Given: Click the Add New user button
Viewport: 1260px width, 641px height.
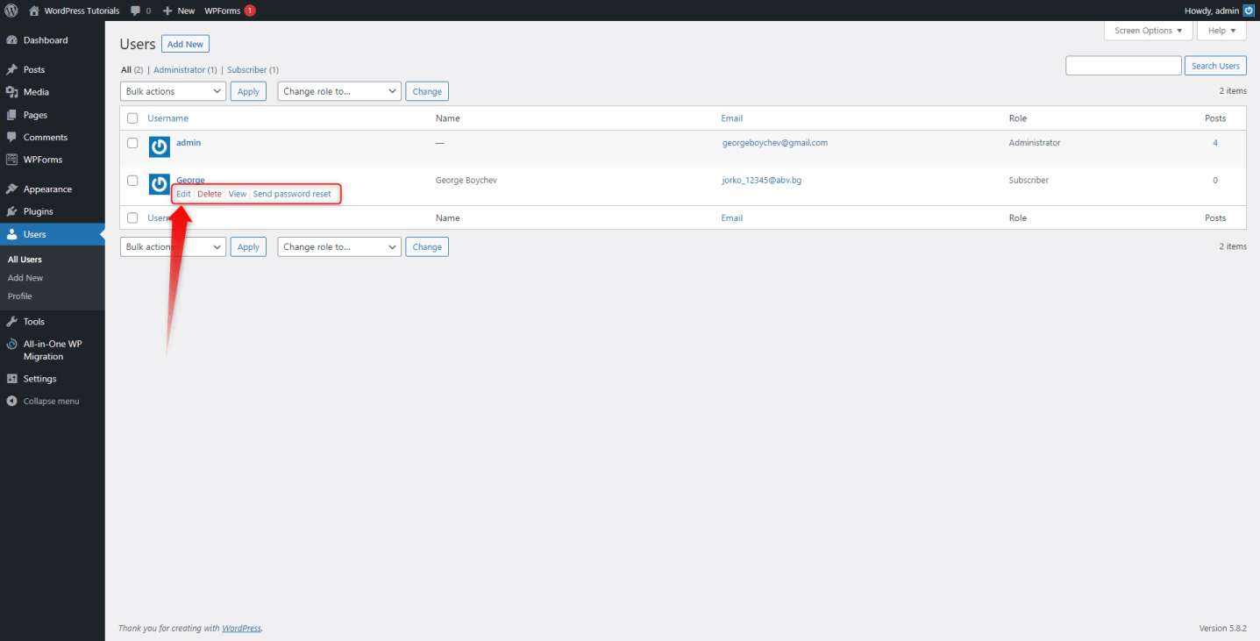Looking at the screenshot, I should tap(185, 45).
